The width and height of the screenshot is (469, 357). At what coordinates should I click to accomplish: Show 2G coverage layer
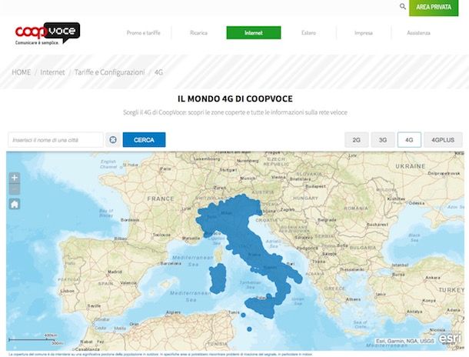(x=357, y=140)
